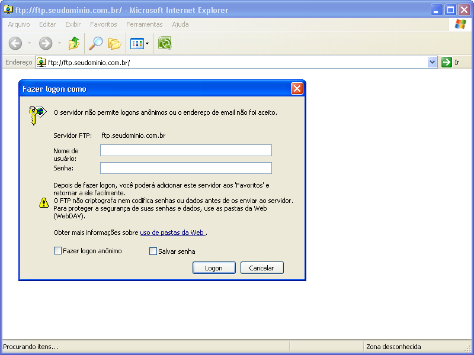
Task: Focus the Nome de usuário field
Action: (x=186, y=150)
